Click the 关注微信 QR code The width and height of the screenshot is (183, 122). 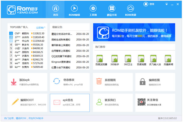click(x=142, y=102)
